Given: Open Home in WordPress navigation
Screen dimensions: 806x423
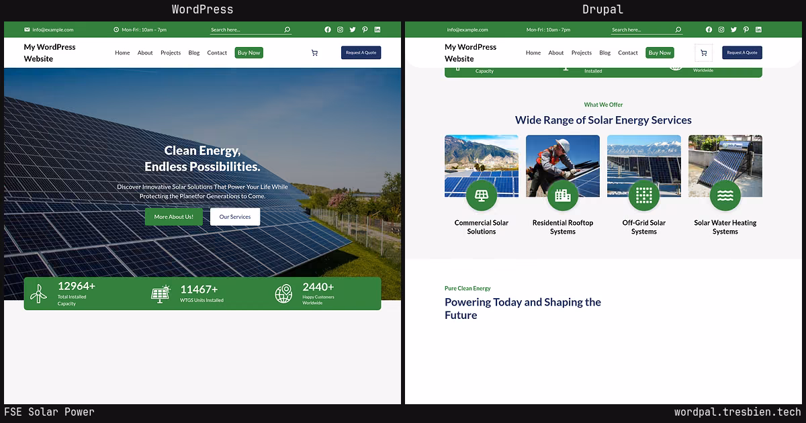Looking at the screenshot, I should [x=122, y=52].
